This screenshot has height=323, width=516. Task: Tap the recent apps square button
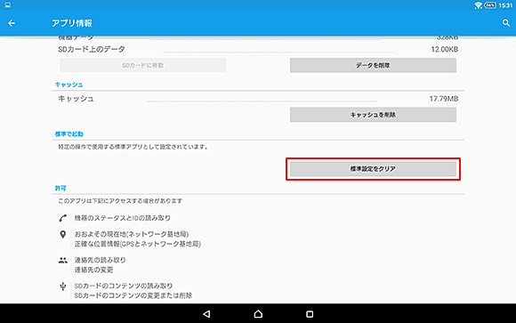tap(310, 314)
